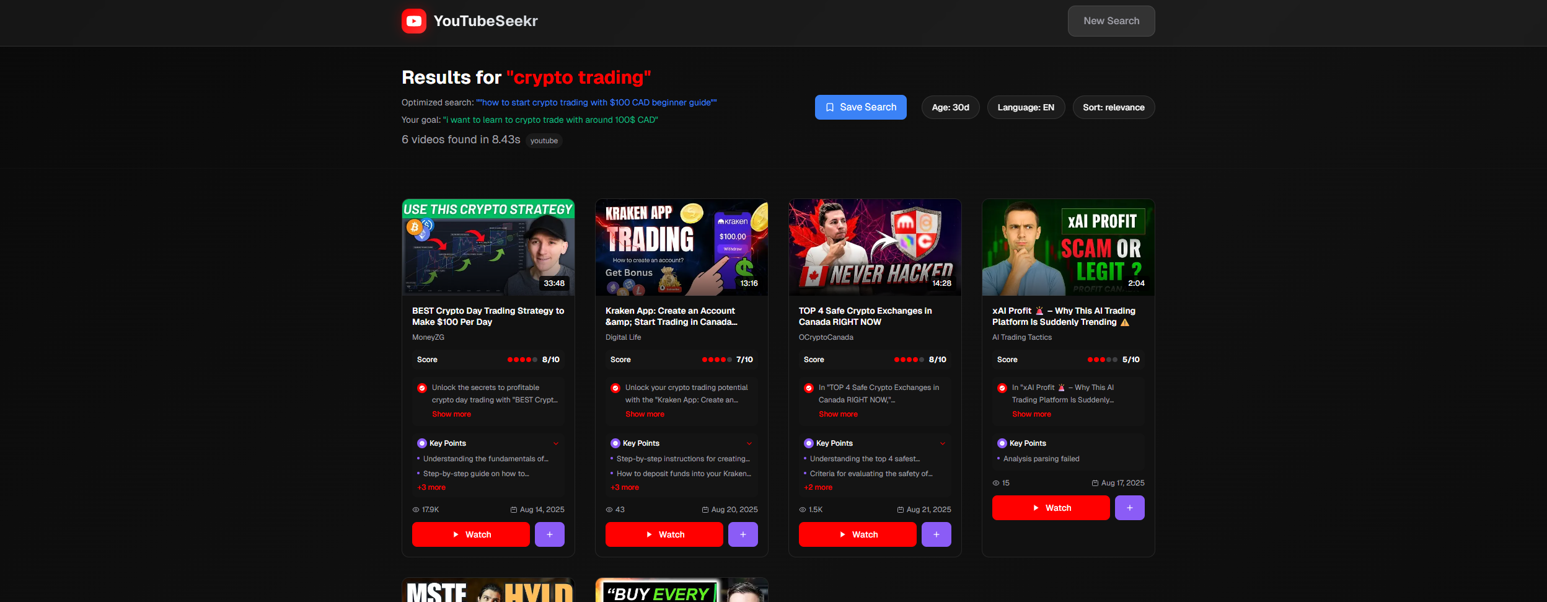Click +3 more on the MoneyZG card
The width and height of the screenshot is (1547, 602).
(x=431, y=487)
